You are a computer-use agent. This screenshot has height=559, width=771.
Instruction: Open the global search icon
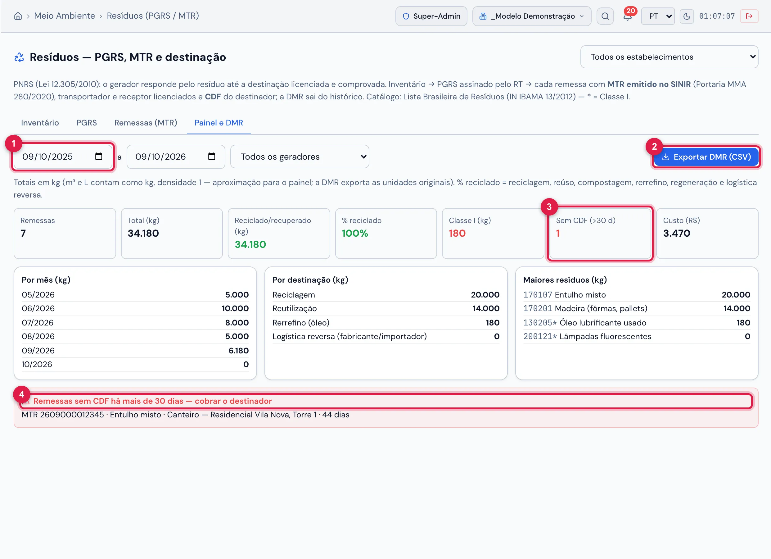click(x=605, y=16)
